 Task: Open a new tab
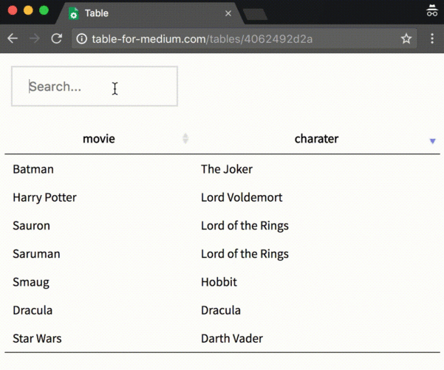coord(256,14)
